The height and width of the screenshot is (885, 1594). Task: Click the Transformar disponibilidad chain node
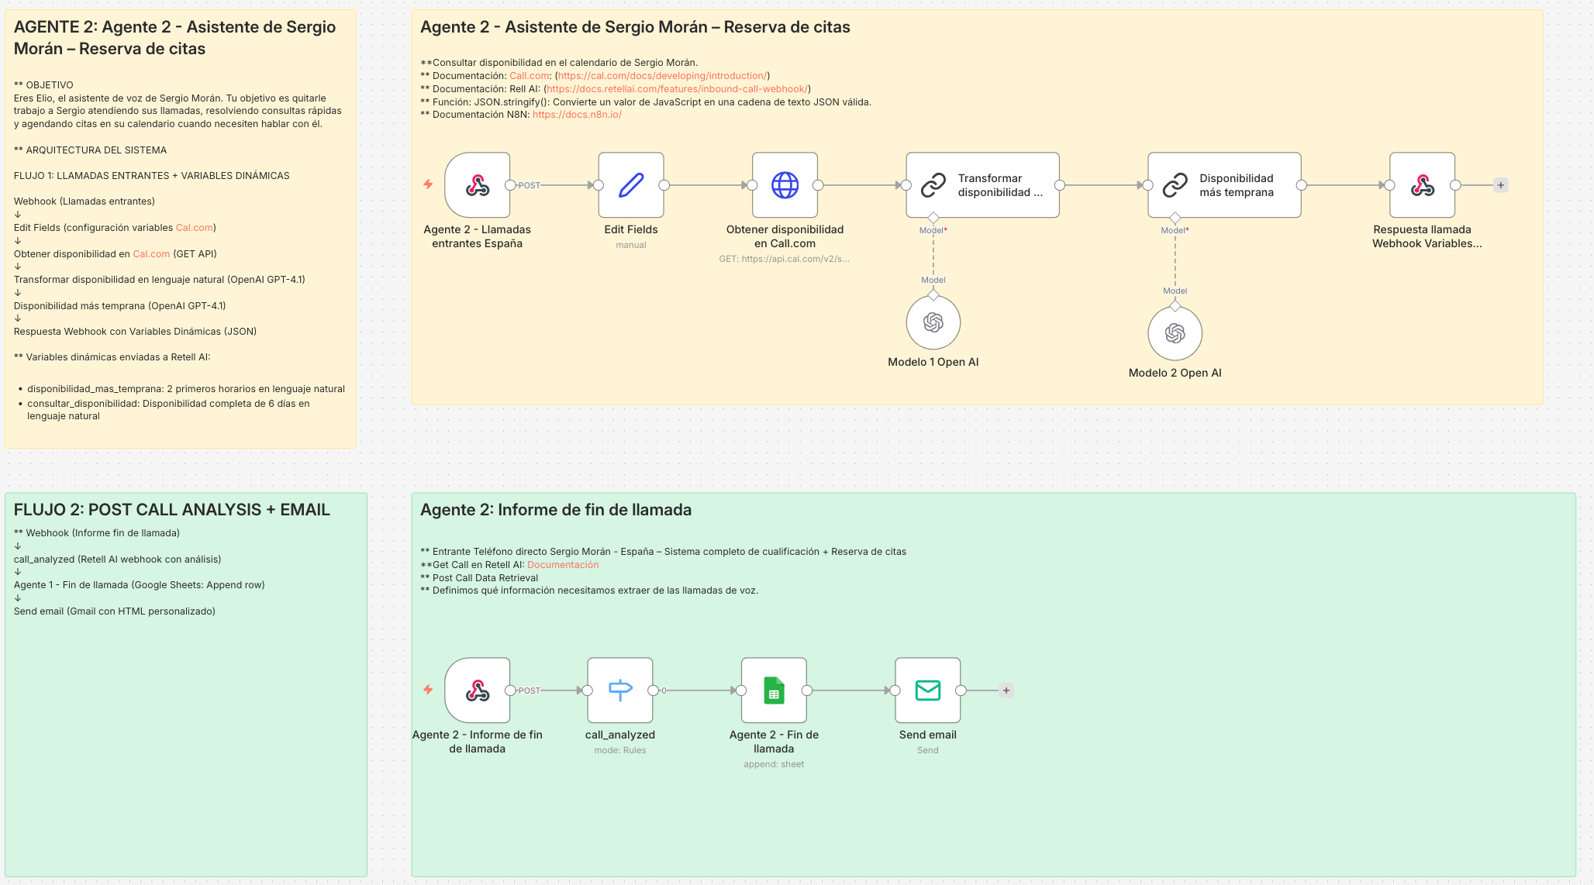(982, 185)
